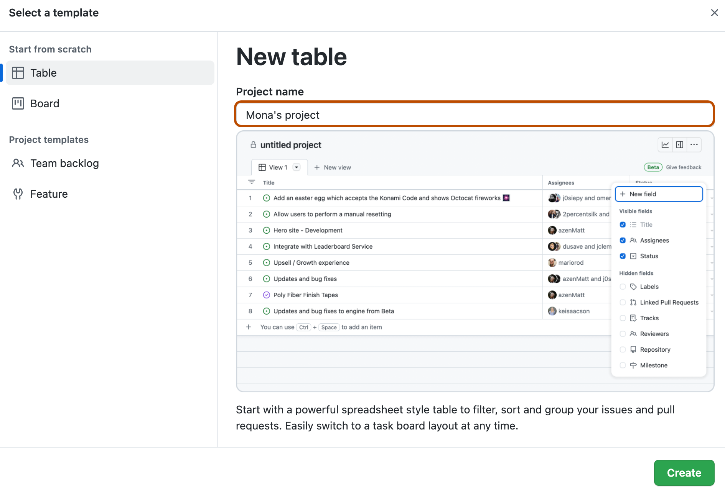
Task: Click the Space key hint
Action: coord(329,327)
